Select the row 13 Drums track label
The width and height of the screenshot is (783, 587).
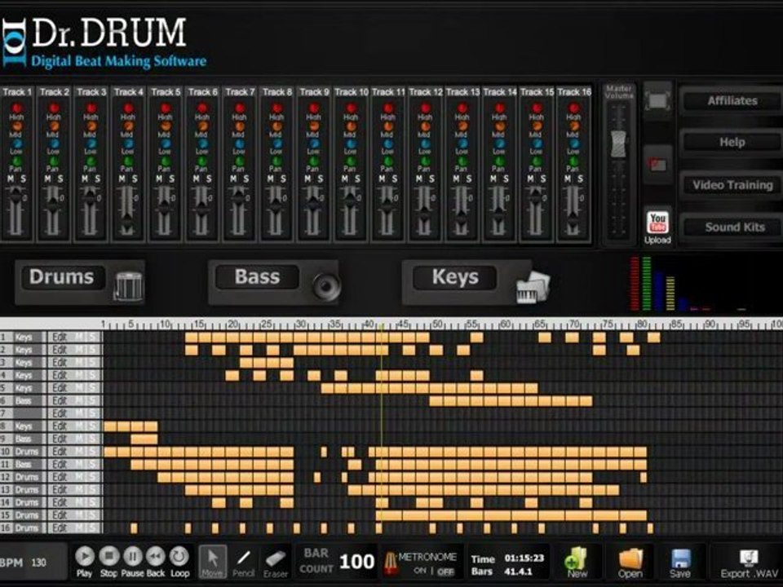26,490
